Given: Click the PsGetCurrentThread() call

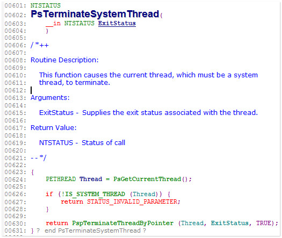Looking at the screenshot, I should [x=153, y=179].
